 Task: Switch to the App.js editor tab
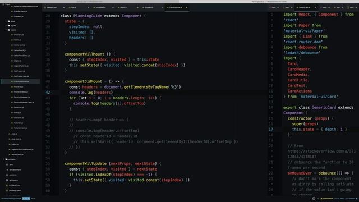73,7
